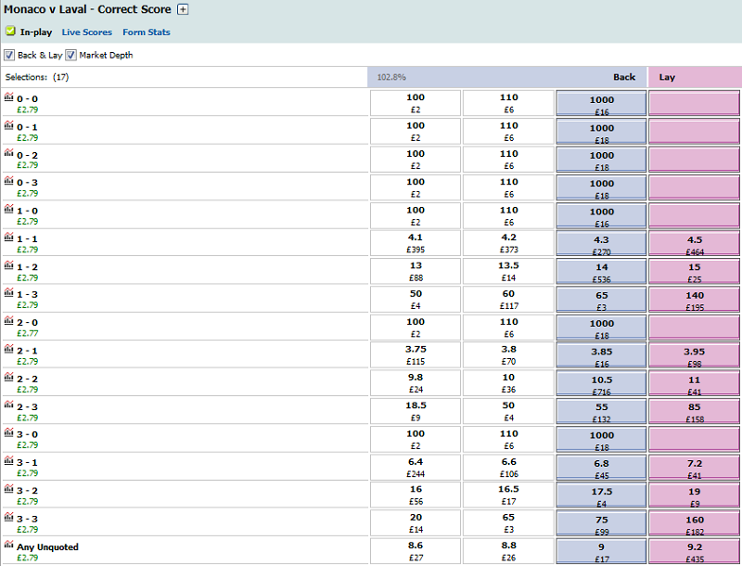
Task: Lay 3 - 3 at odds 160
Action: 694,523
